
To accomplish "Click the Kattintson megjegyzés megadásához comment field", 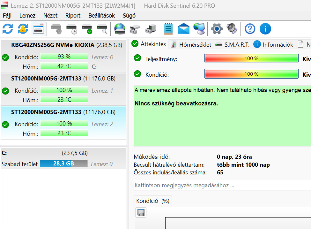I will 222,185.
